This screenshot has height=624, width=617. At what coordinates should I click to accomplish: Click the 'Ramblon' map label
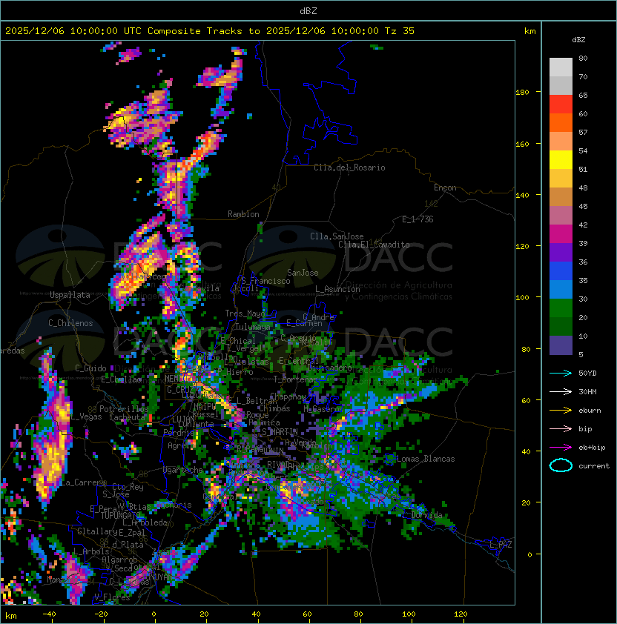click(x=243, y=214)
